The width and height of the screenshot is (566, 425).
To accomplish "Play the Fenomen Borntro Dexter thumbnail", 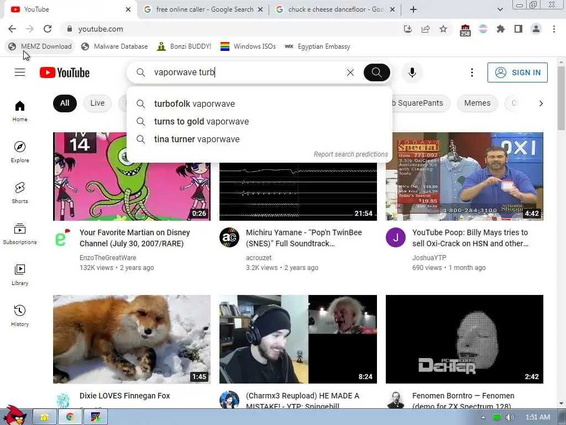I will pyautogui.click(x=464, y=339).
